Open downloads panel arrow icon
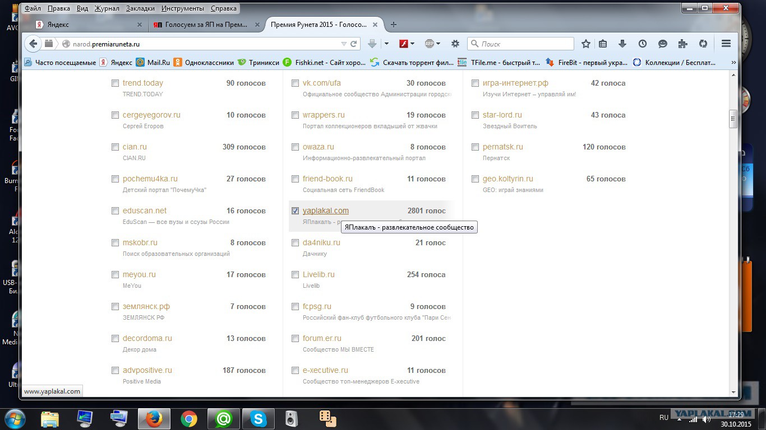 [x=622, y=44]
